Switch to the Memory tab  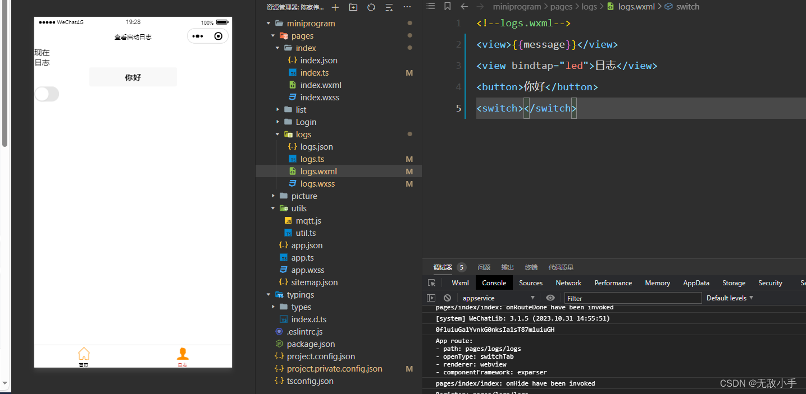[x=657, y=283]
